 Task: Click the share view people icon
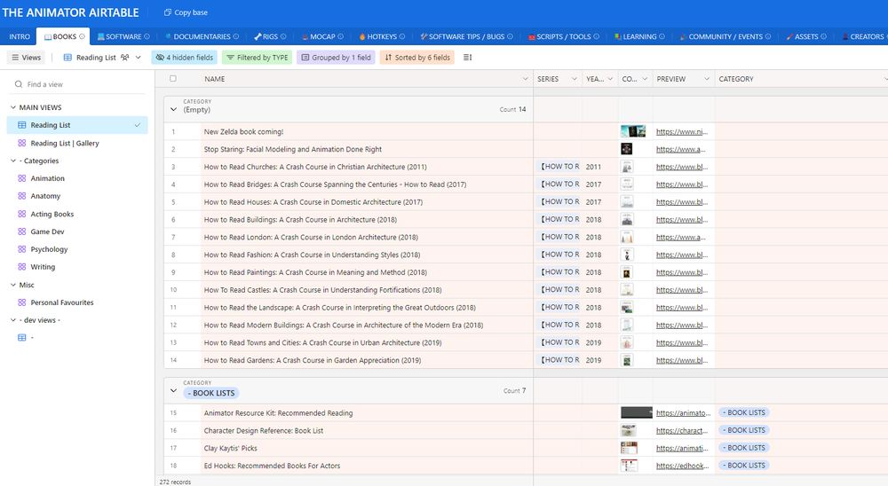pos(124,57)
